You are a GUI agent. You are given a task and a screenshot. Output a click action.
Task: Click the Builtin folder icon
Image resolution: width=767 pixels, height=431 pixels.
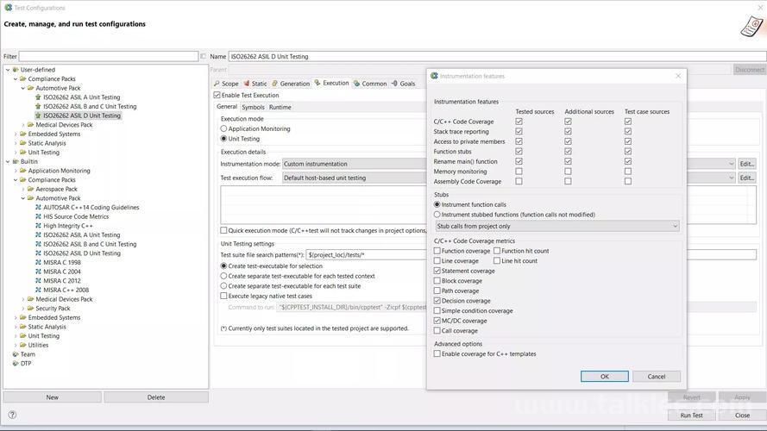(x=16, y=162)
